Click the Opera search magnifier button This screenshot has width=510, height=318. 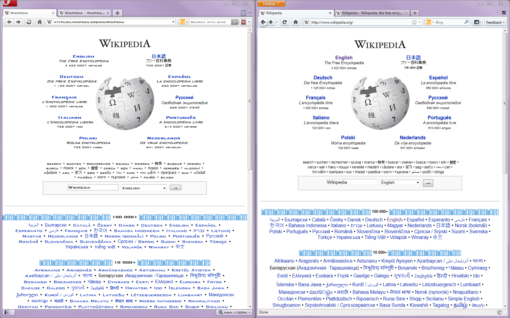tap(234, 22)
